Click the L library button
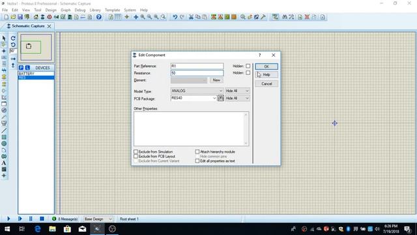The width and height of the screenshot is (417, 235). pos(27,68)
